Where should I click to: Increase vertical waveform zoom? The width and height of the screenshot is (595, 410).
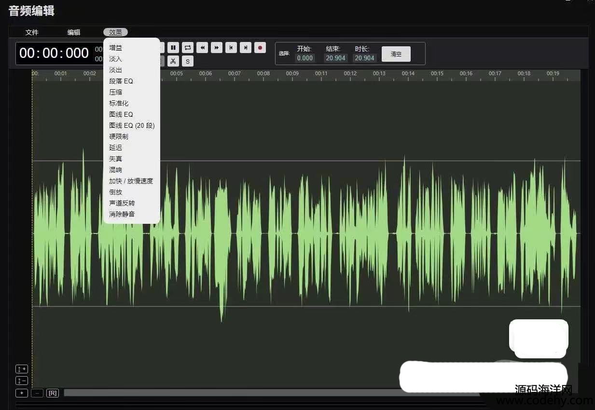point(22,369)
